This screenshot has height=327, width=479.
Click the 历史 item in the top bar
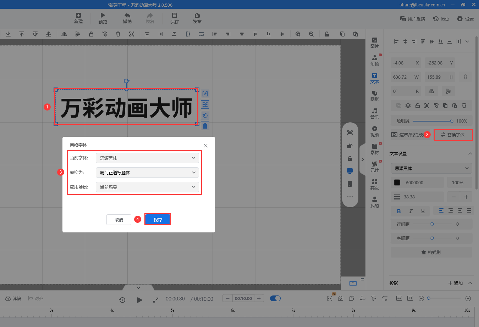tap(441, 19)
